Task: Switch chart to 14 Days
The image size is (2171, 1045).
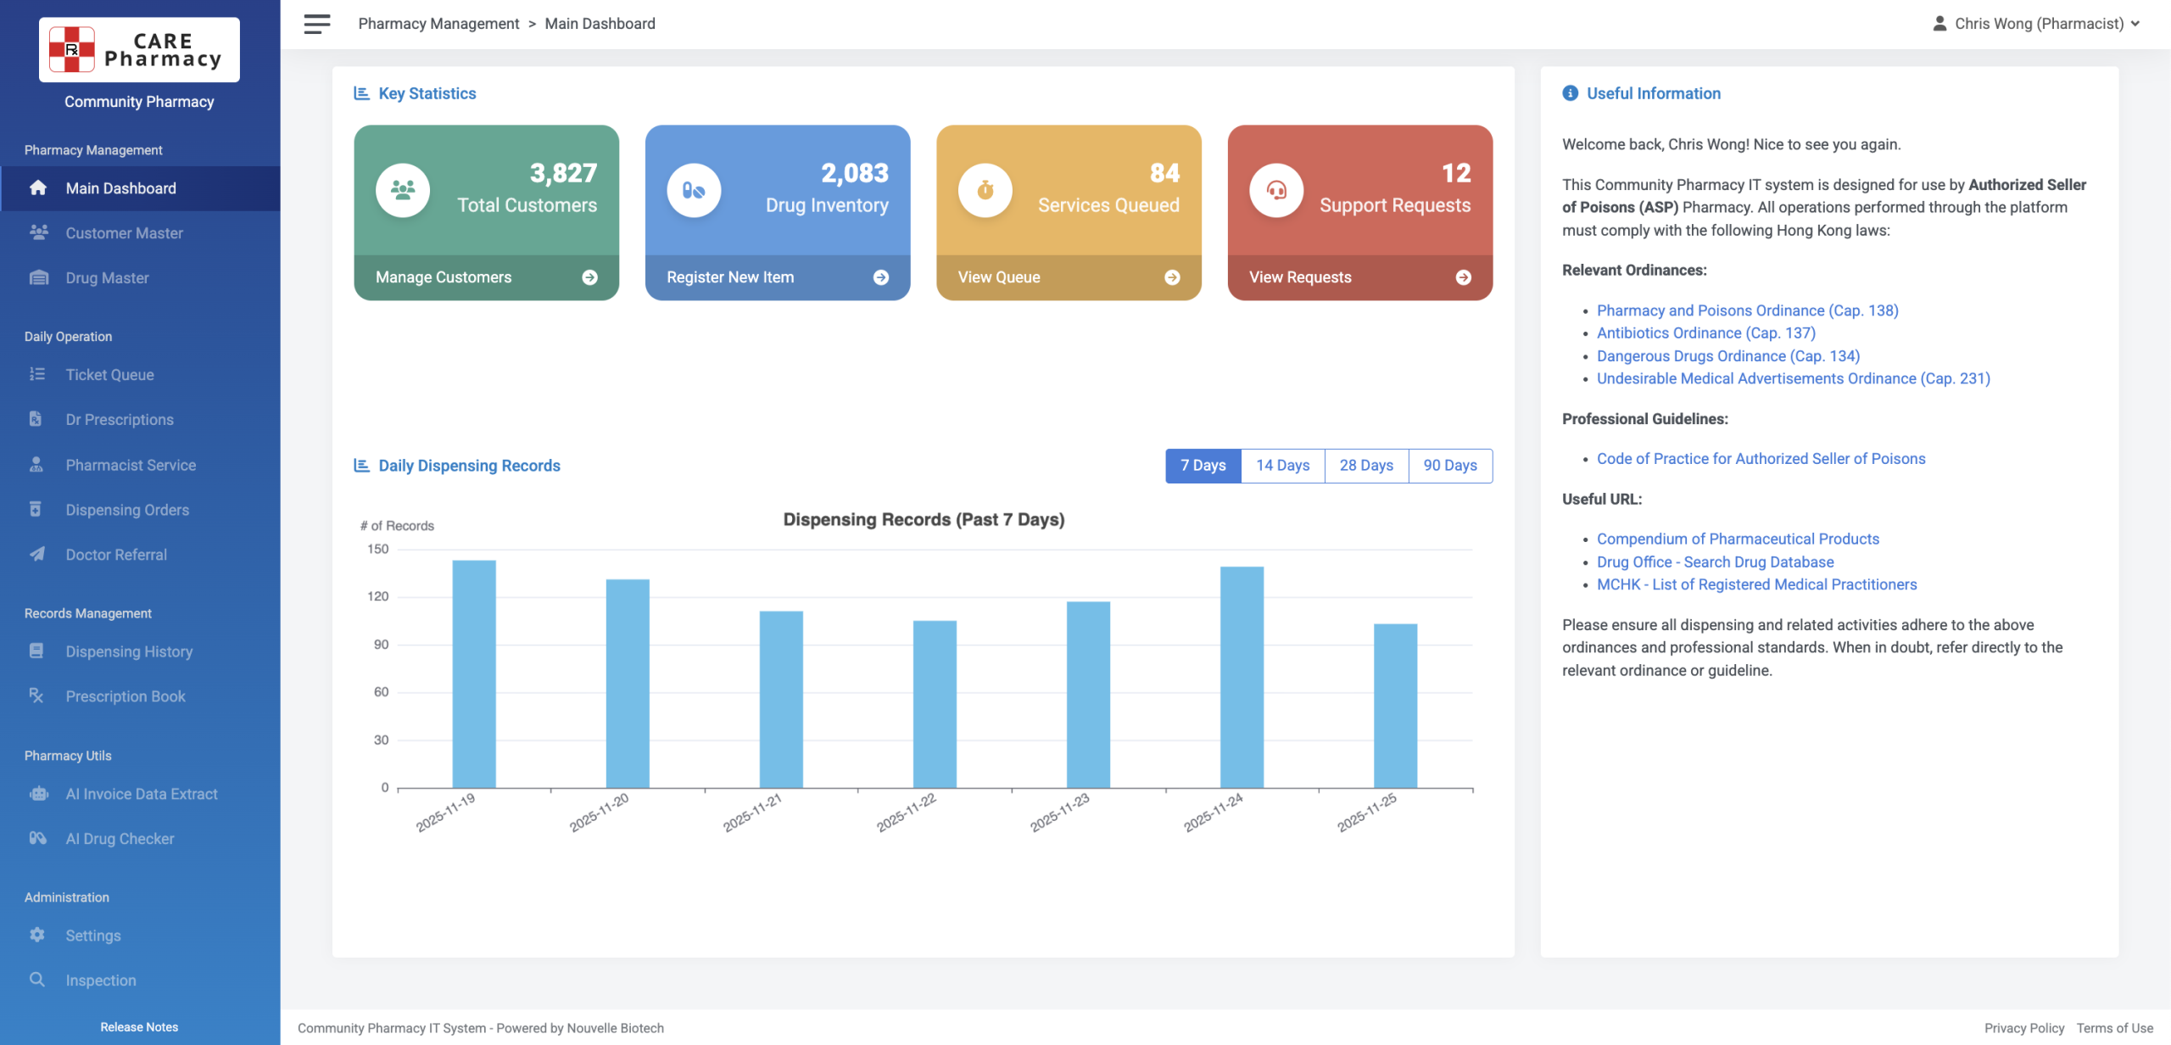Action: [1282, 466]
